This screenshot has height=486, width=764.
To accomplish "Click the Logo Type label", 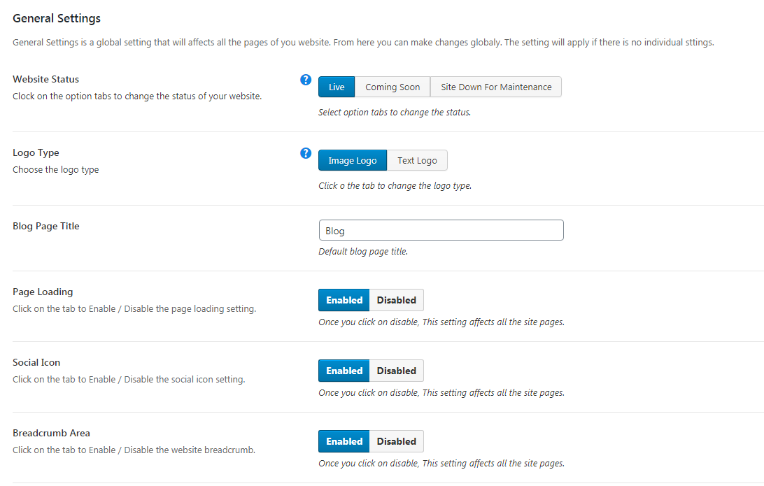I will pos(36,153).
